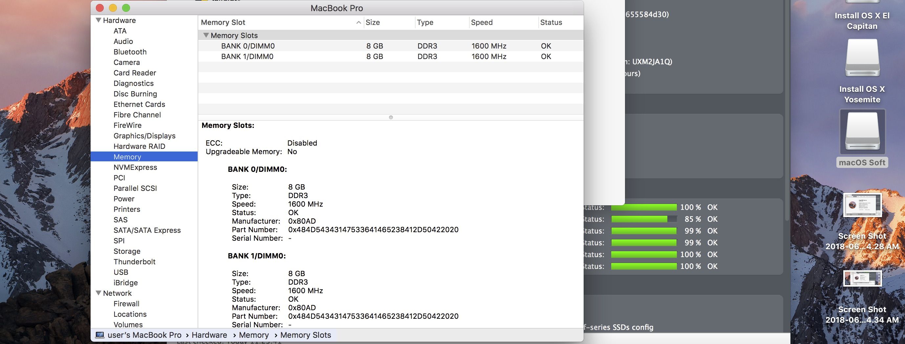905x344 pixels.
Task: Select the BANK 1/DIMM0 table row
Action: (391, 56)
